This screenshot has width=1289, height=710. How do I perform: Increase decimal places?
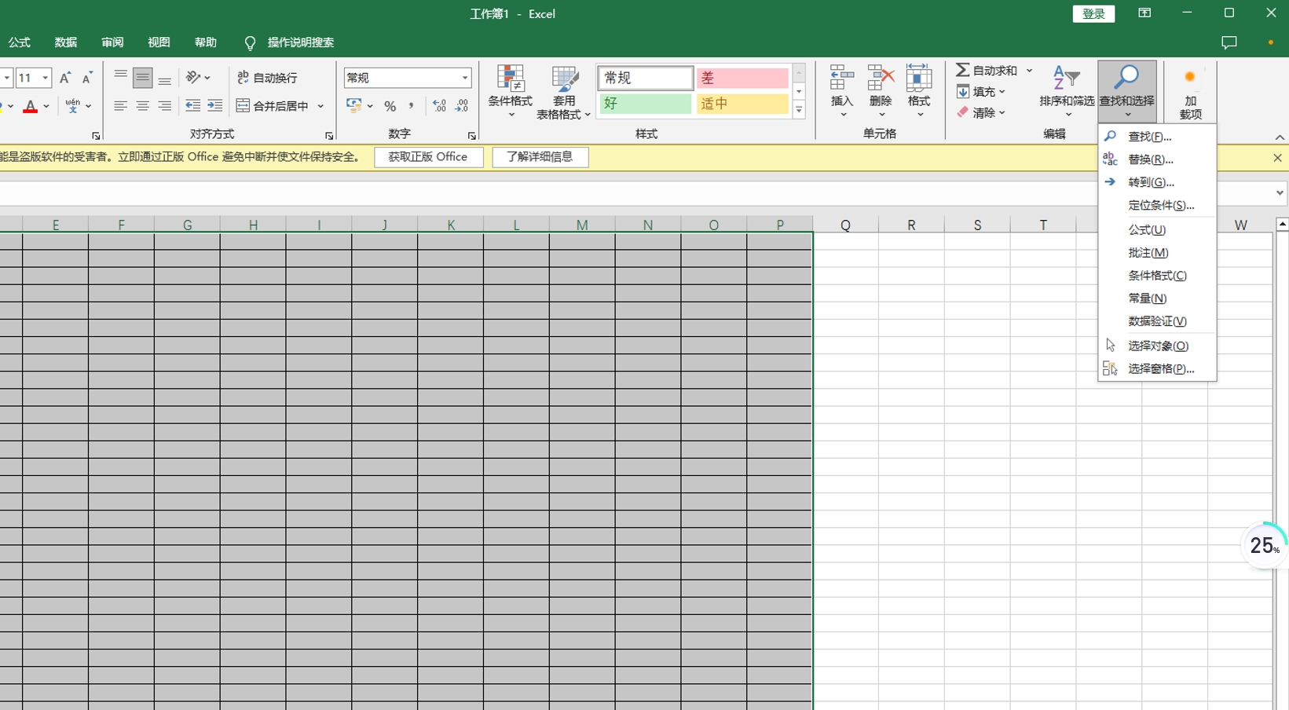[x=439, y=106]
